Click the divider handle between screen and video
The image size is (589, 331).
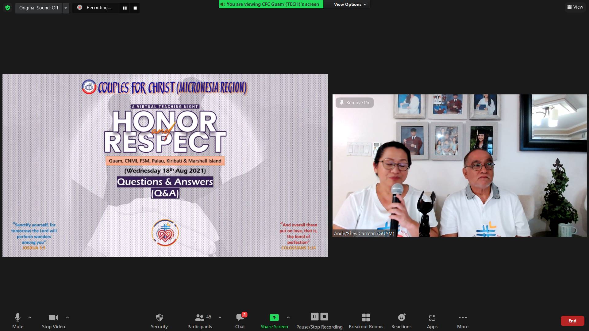pos(330,165)
